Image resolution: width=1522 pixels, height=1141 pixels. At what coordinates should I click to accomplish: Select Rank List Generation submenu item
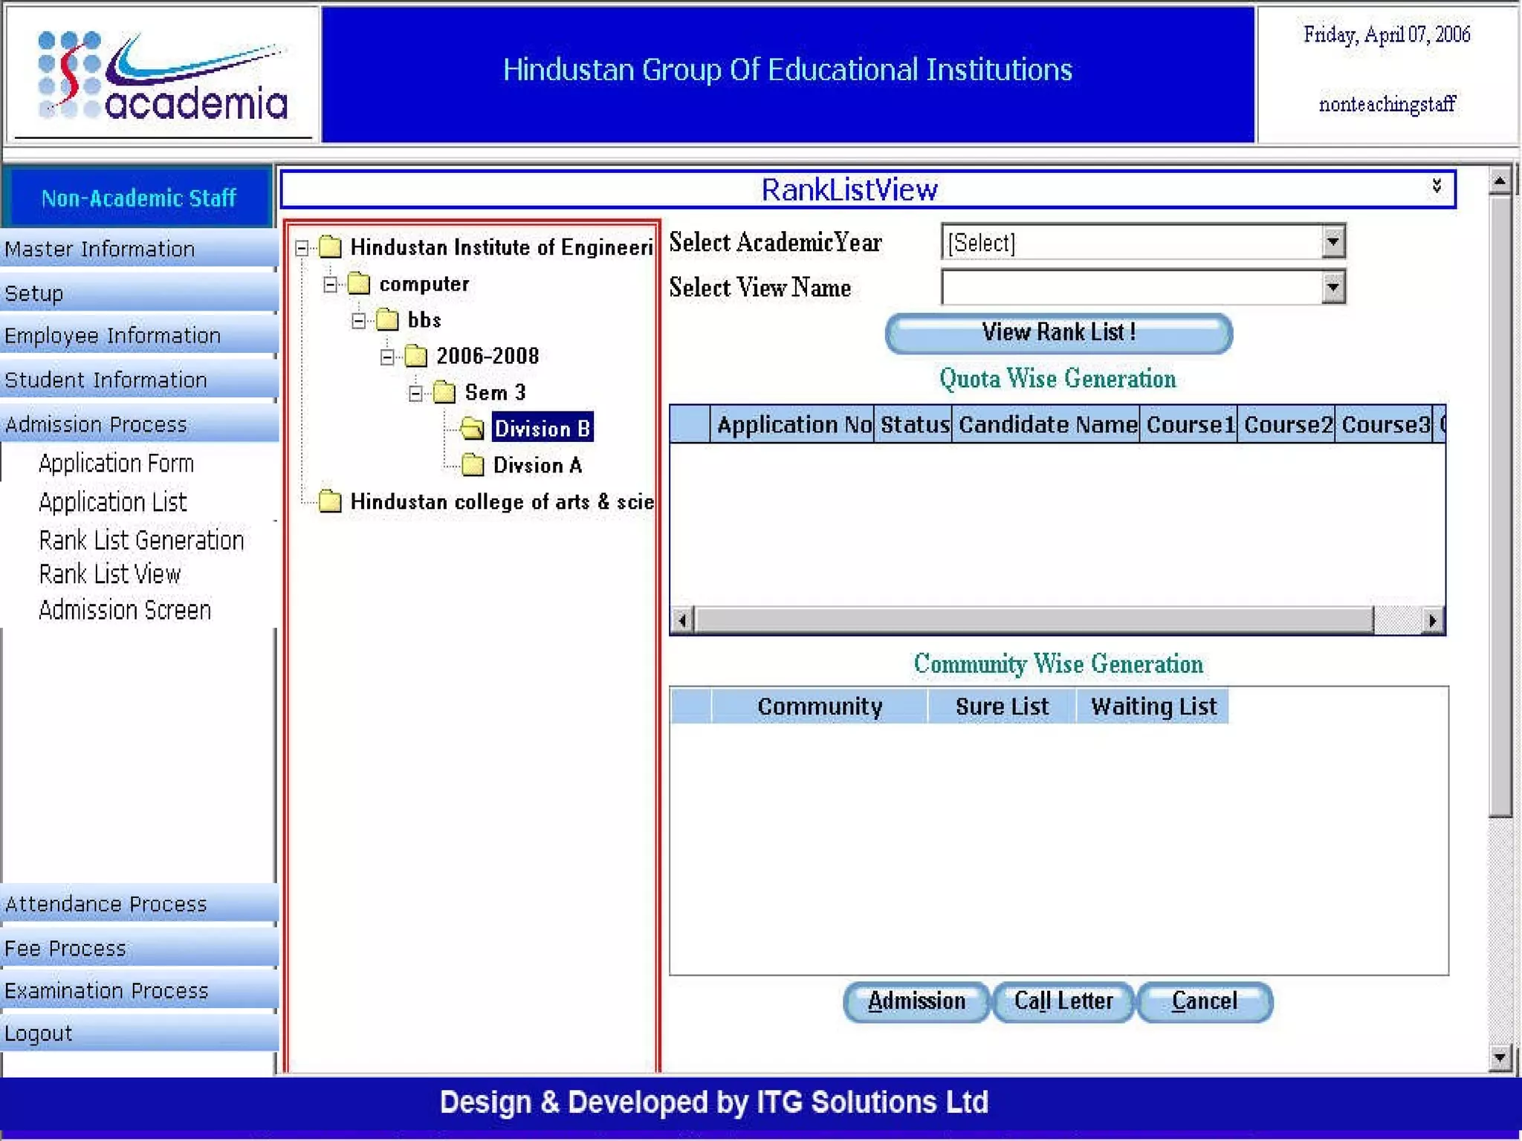(x=141, y=540)
